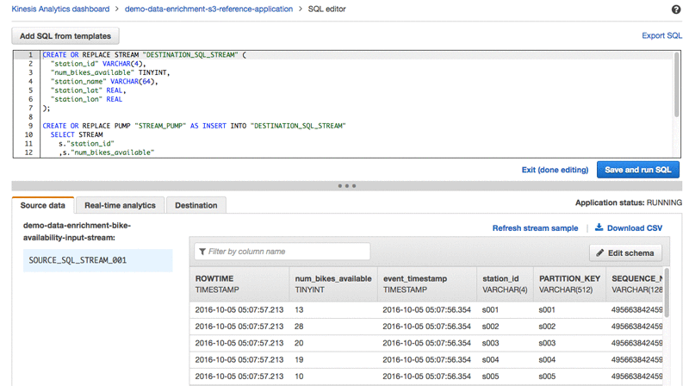Click the gutter line number 8
This screenshot has height=386, width=689.
click(30, 117)
